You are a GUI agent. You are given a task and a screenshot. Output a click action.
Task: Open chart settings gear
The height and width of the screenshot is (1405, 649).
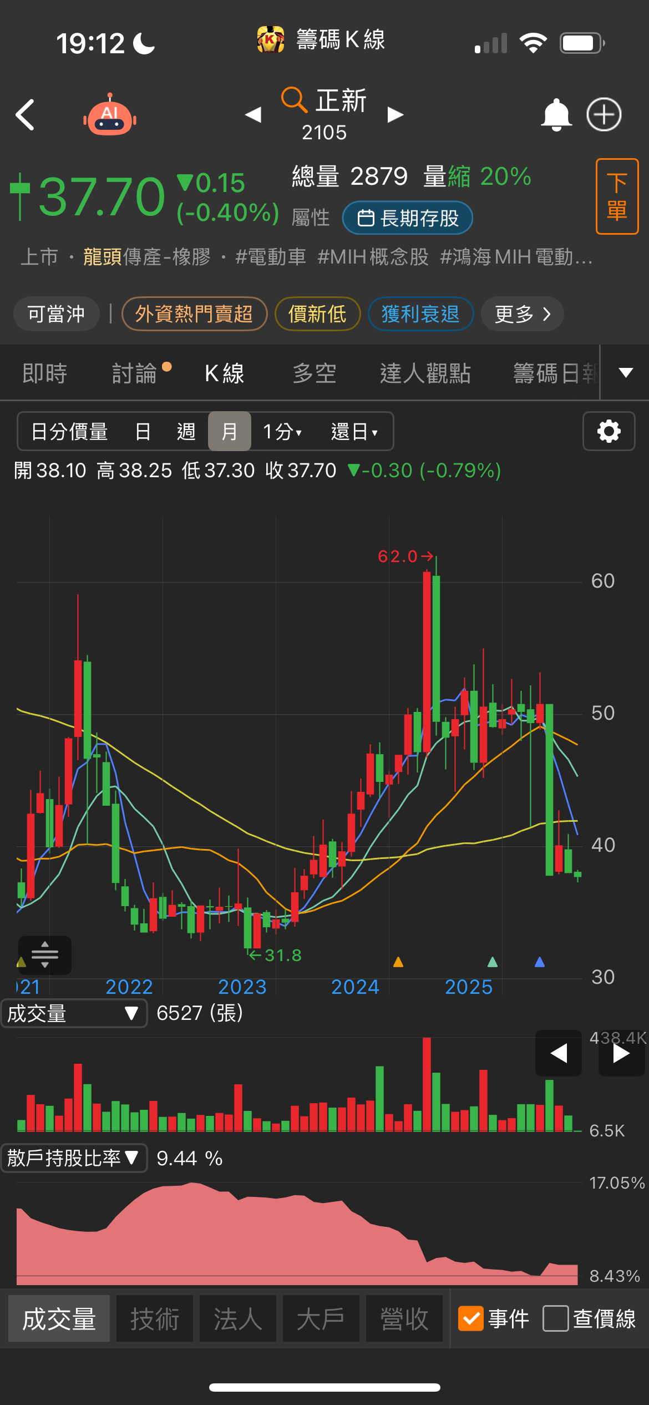tap(609, 431)
